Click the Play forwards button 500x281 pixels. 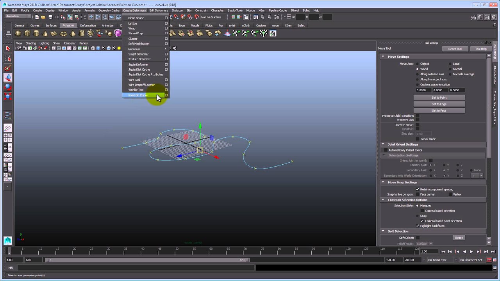click(x=471, y=252)
